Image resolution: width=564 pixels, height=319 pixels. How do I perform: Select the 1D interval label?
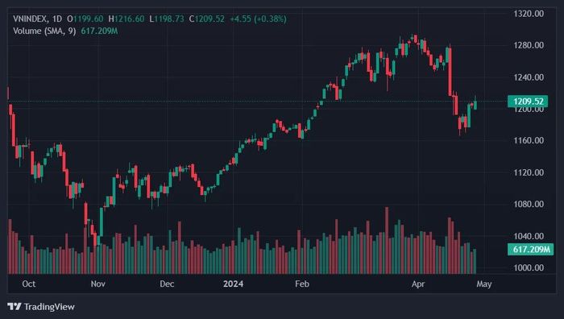[x=57, y=19]
